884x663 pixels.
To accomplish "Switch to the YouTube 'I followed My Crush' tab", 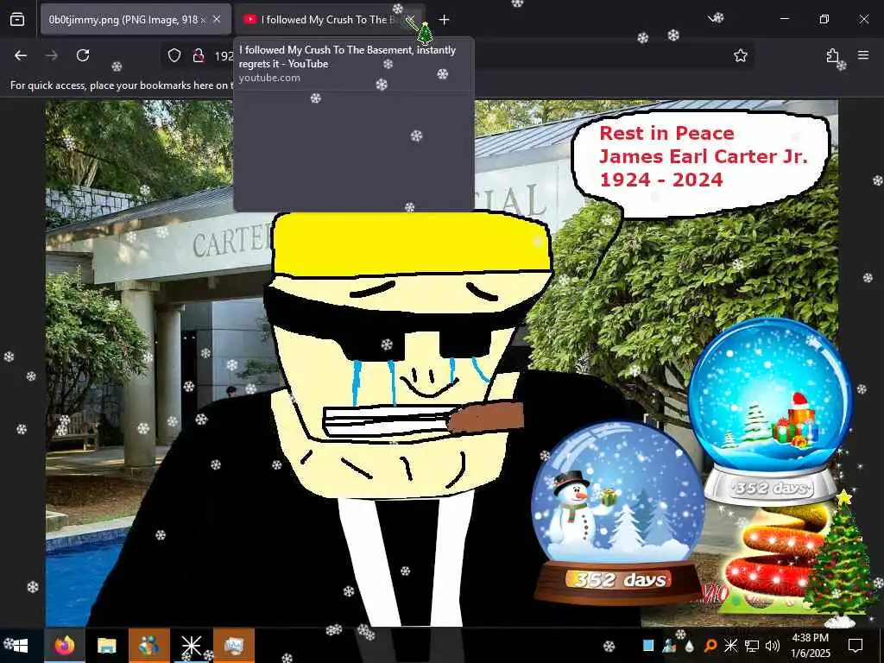I will pos(329,20).
